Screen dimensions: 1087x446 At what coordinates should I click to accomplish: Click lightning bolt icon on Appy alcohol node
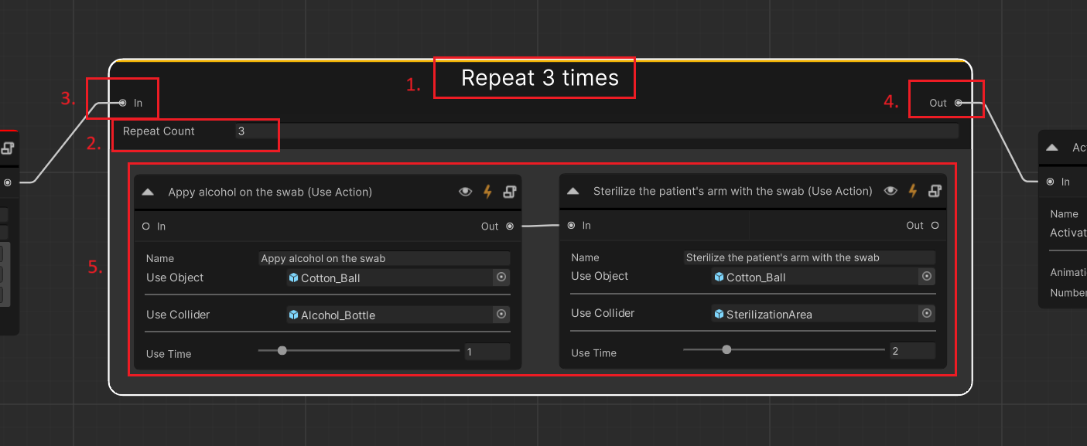coord(487,192)
